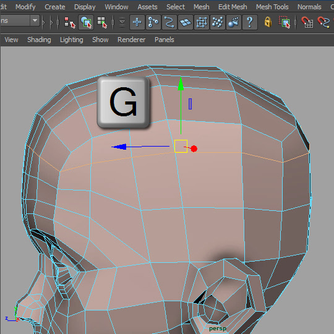
Task: Toggle the joints selection mask icon
Action: pyautogui.click(x=153, y=22)
